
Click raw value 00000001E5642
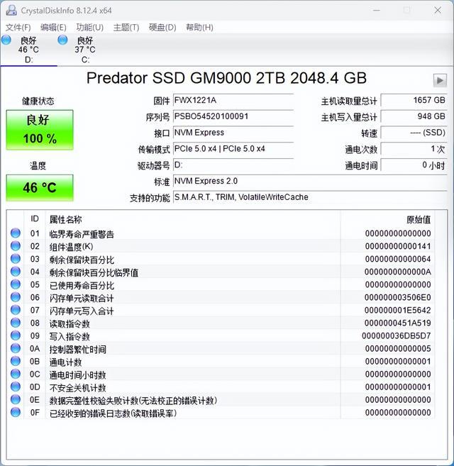[x=397, y=310]
